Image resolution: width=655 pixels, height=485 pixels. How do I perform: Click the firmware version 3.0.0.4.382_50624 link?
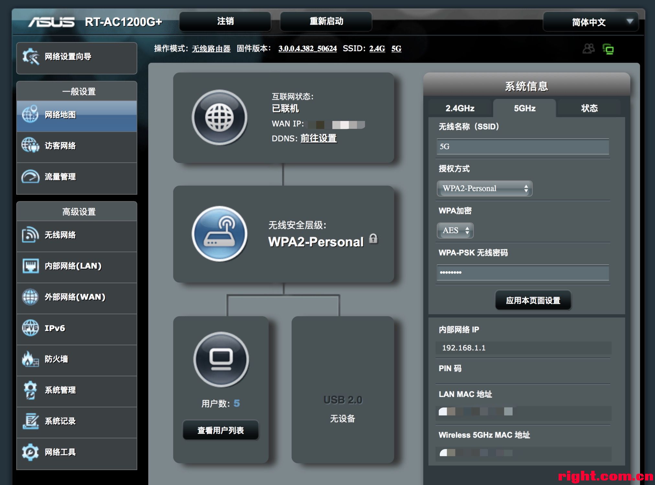tap(307, 49)
